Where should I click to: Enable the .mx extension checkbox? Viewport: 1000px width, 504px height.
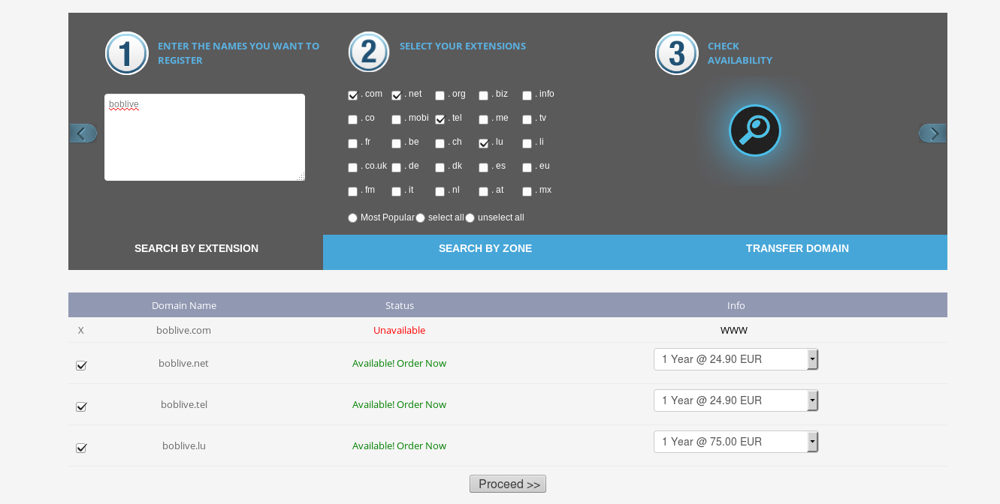click(x=527, y=191)
